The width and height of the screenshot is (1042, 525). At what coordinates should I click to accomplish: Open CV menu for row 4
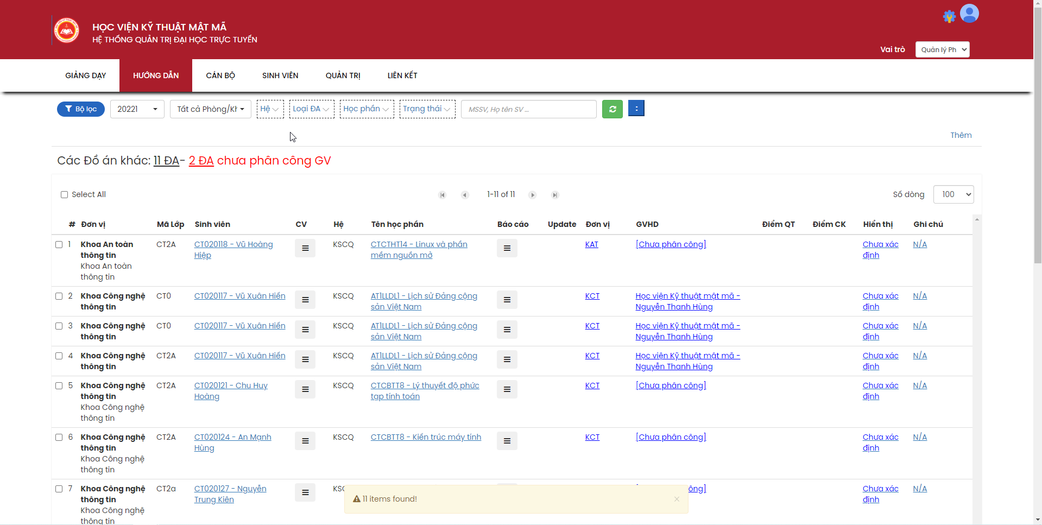pos(305,359)
